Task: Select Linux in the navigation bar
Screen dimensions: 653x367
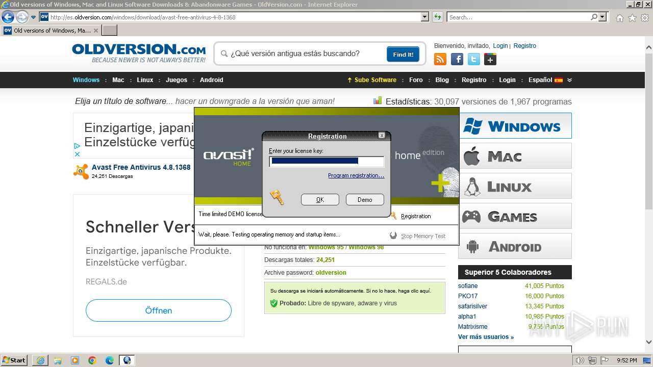Action: [145, 80]
